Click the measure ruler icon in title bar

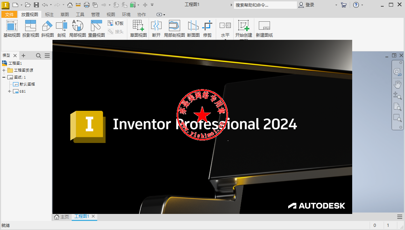pos(78,5)
